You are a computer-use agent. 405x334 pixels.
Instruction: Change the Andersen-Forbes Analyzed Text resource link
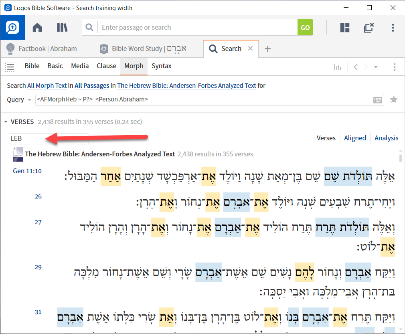coord(186,85)
